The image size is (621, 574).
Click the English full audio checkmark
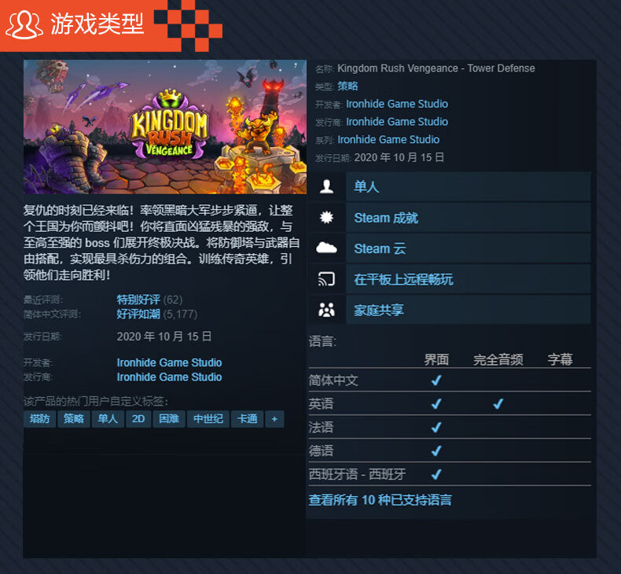pyautogui.click(x=498, y=403)
